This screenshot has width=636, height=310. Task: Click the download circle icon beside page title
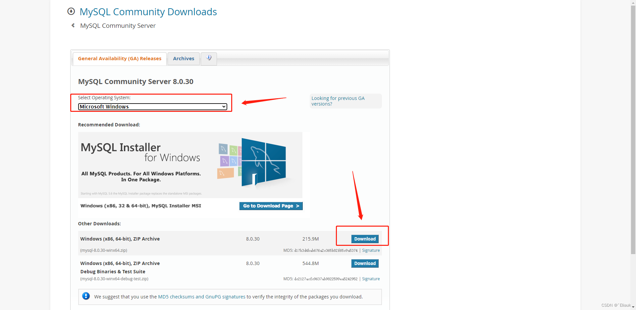71,12
